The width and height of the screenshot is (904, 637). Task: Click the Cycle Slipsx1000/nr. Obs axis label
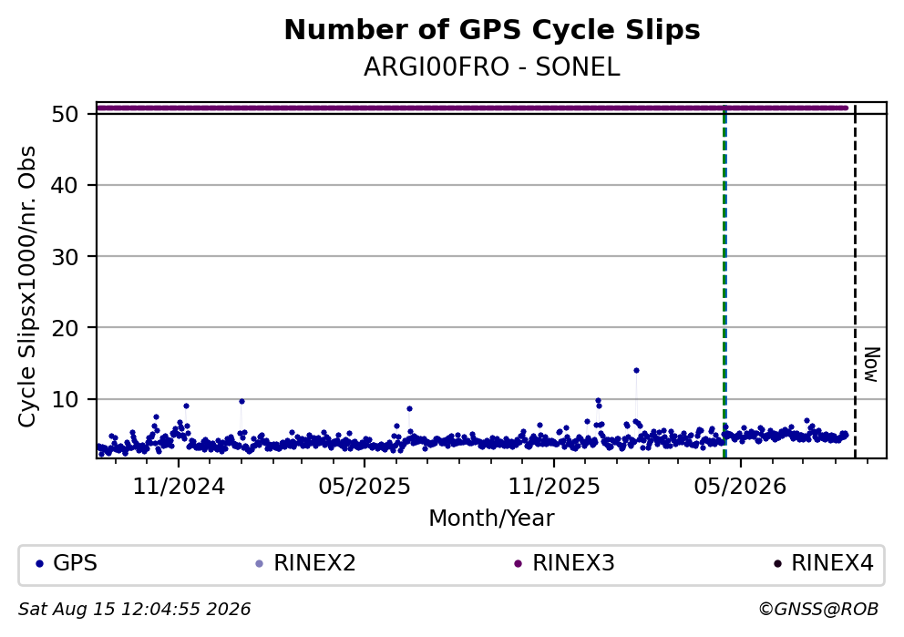27,286
